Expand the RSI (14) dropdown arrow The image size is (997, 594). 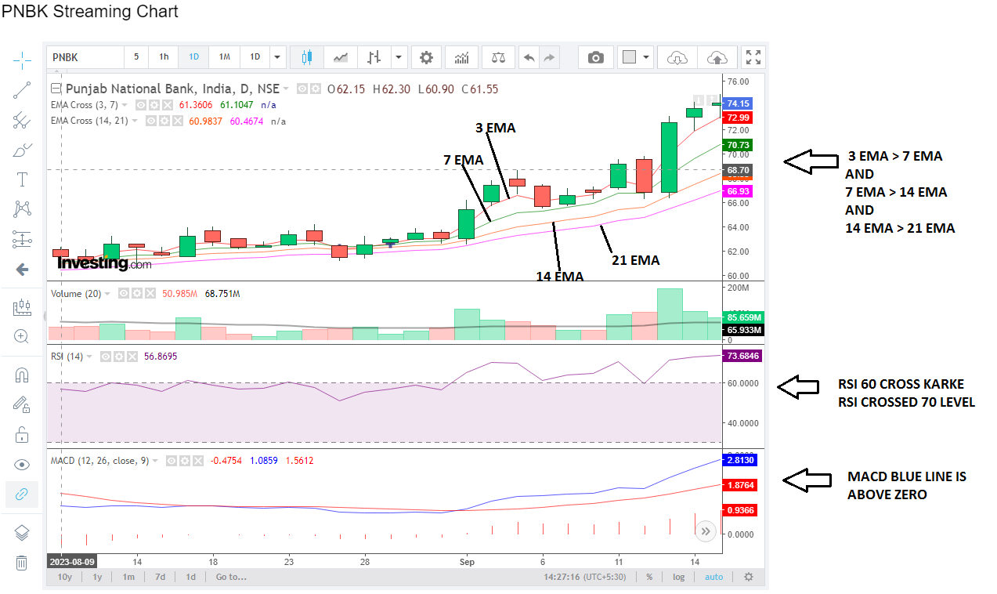tap(89, 356)
